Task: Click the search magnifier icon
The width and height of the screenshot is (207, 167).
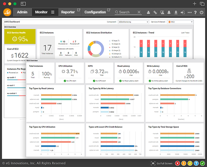Action: point(116,12)
